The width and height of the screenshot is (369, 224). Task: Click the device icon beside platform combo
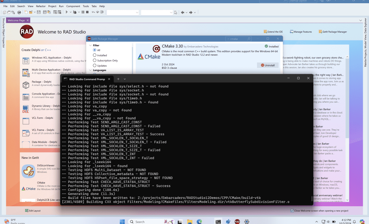click(175, 13)
